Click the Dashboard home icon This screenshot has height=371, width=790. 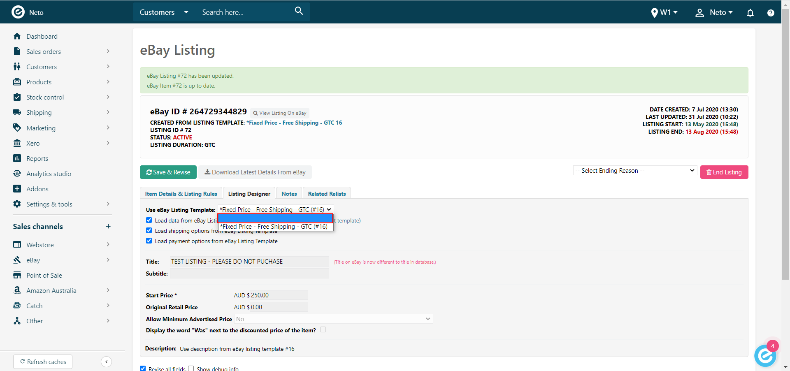point(17,36)
